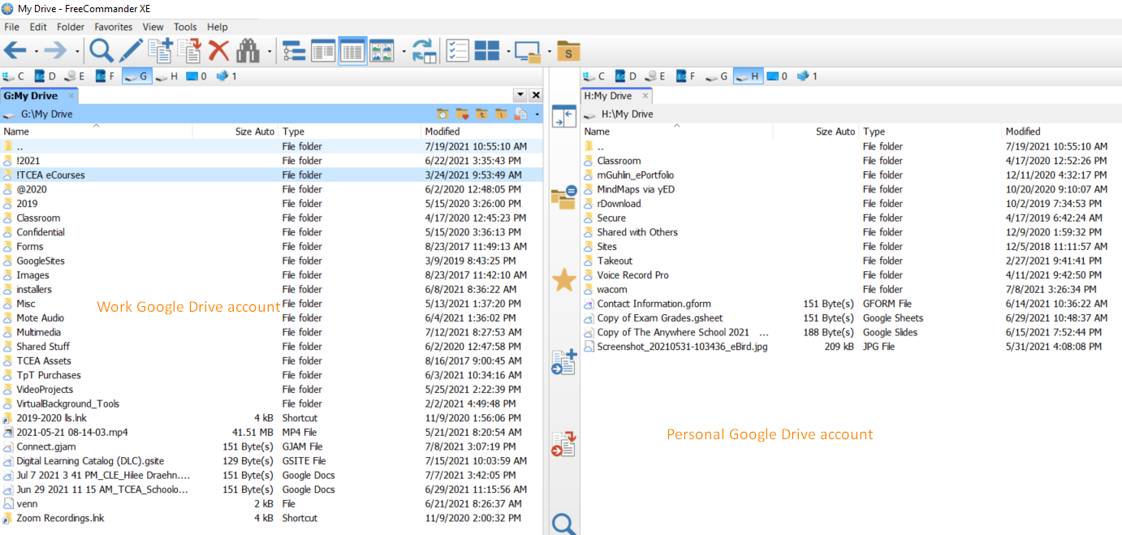Open the layout dropdown arrow after four-square icon

coord(508,52)
